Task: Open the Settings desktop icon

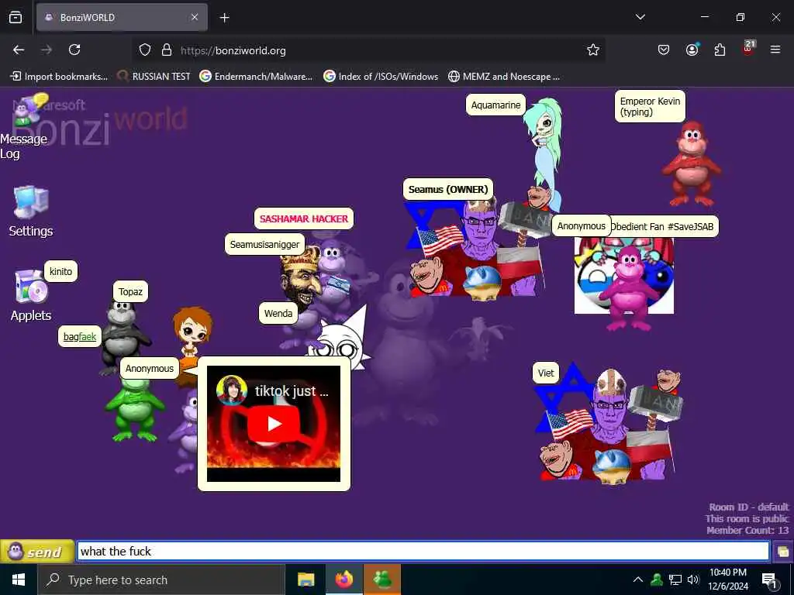Action: coord(31,212)
